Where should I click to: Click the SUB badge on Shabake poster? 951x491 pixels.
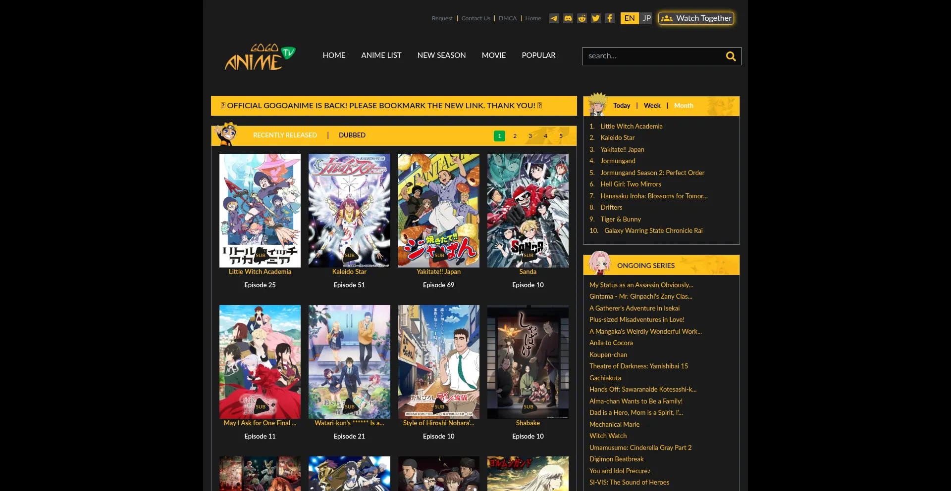[x=528, y=406]
